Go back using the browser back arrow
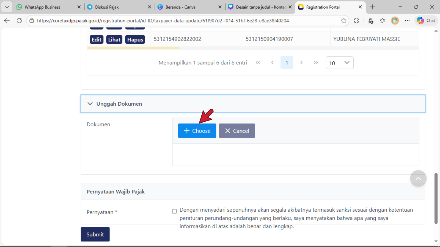This screenshot has height=247, width=440. (7, 21)
